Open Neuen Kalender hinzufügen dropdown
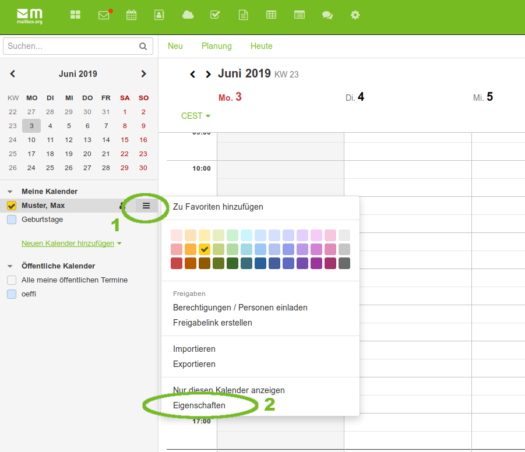The height and width of the screenshot is (452, 525). click(x=71, y=243)
